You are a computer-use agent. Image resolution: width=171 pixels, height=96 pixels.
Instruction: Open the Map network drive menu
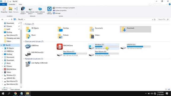pyautogui.click(x=30, y=11)
